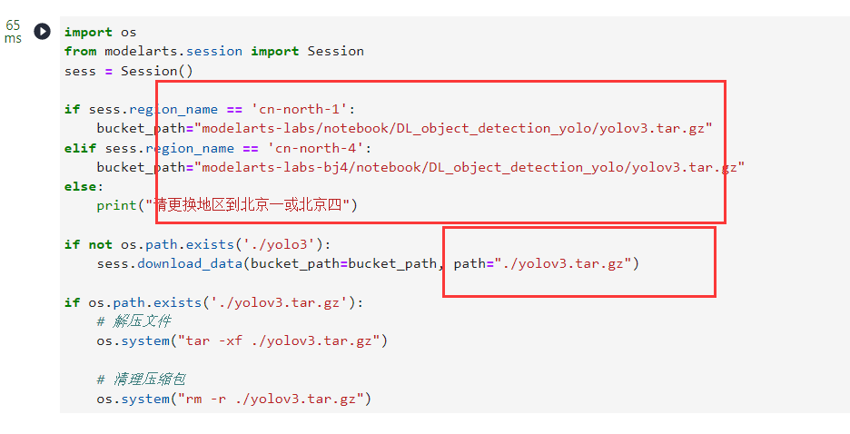Run the code cell with play button
Viewport: 850px width, 434px height.
coord(42,32)
